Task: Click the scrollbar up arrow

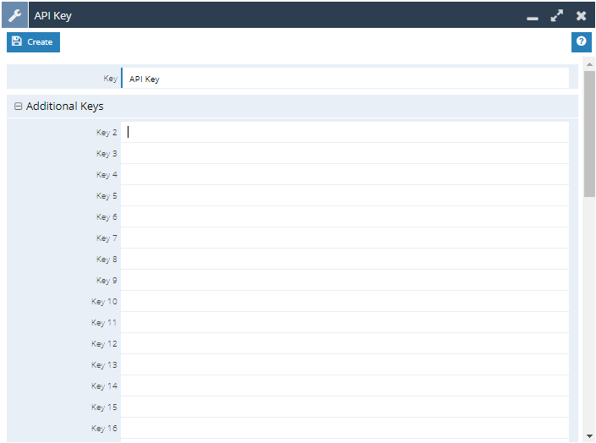Action: pos(589,63)
